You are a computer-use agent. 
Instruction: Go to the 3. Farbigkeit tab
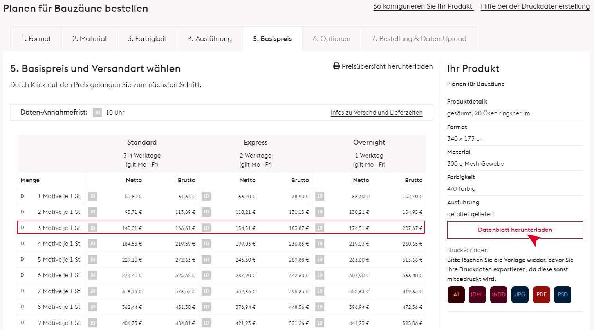pyautogui.click(x=147, y=39)
